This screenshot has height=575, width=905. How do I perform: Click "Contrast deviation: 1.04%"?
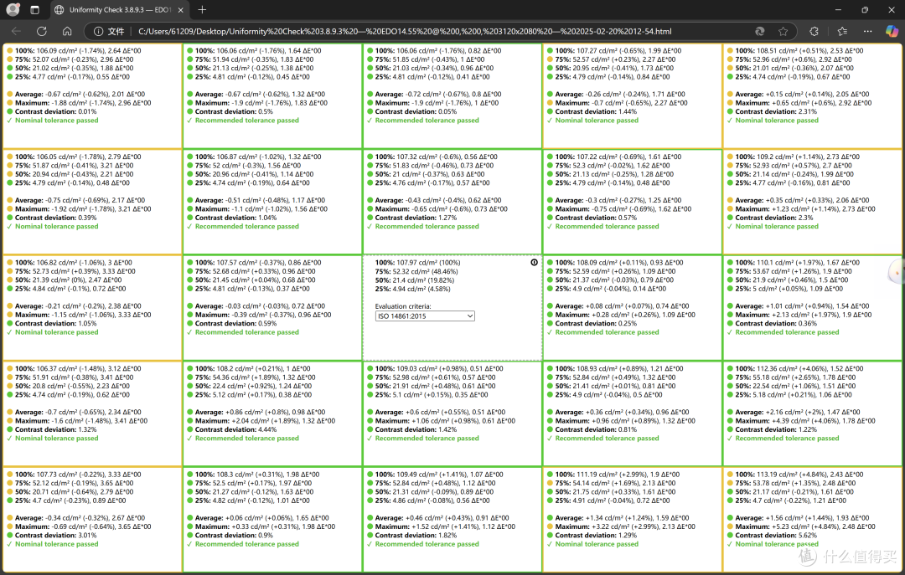[x=235, y=218]
